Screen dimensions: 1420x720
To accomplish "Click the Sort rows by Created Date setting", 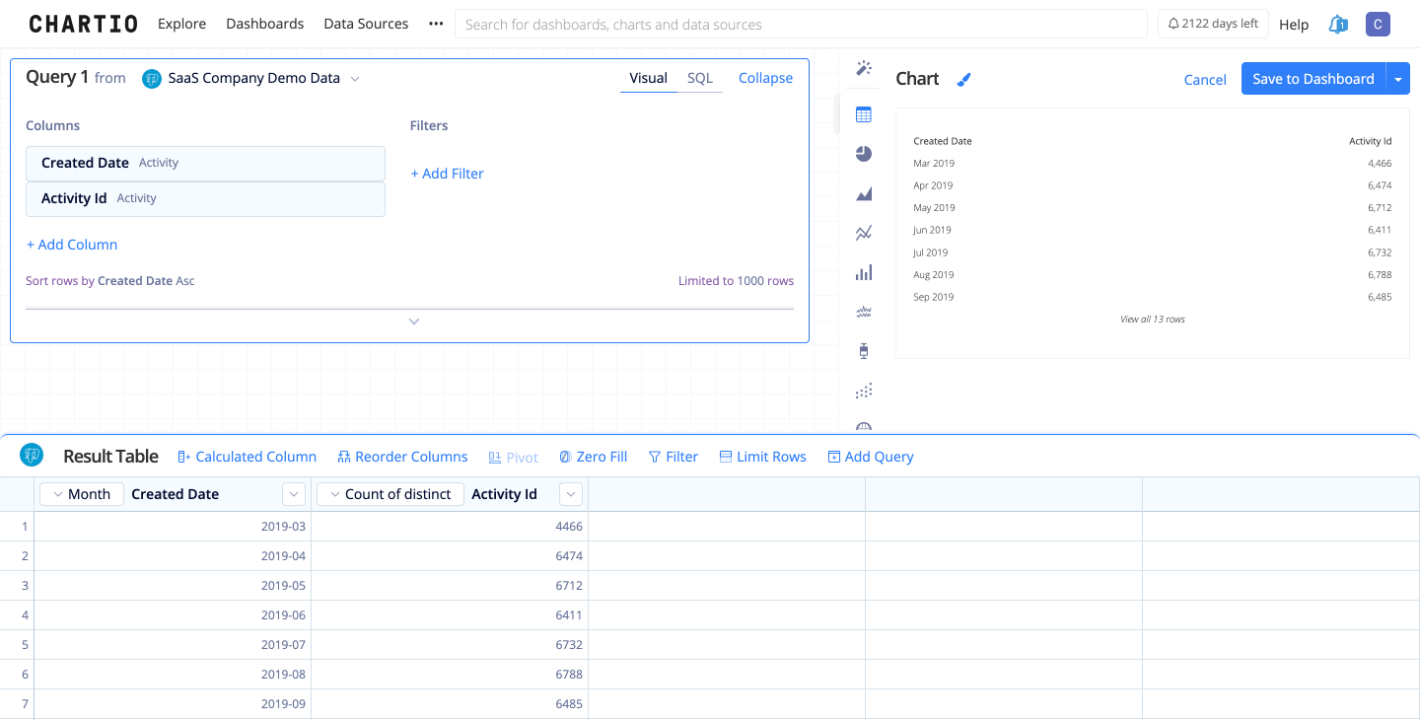I will click(110, 281).
